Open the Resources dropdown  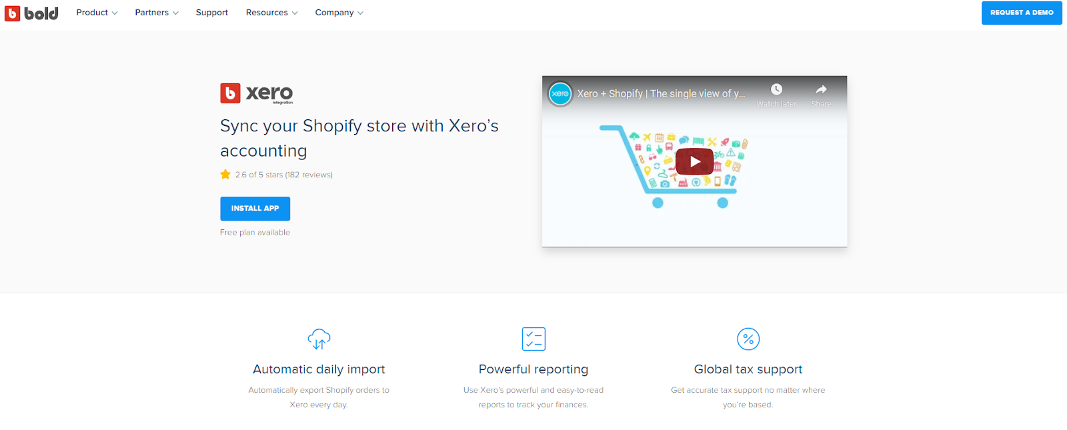click(x=271, y=13)
